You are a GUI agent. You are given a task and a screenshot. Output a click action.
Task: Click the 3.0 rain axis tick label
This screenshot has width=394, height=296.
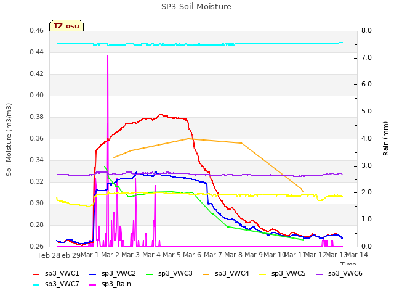366,166
